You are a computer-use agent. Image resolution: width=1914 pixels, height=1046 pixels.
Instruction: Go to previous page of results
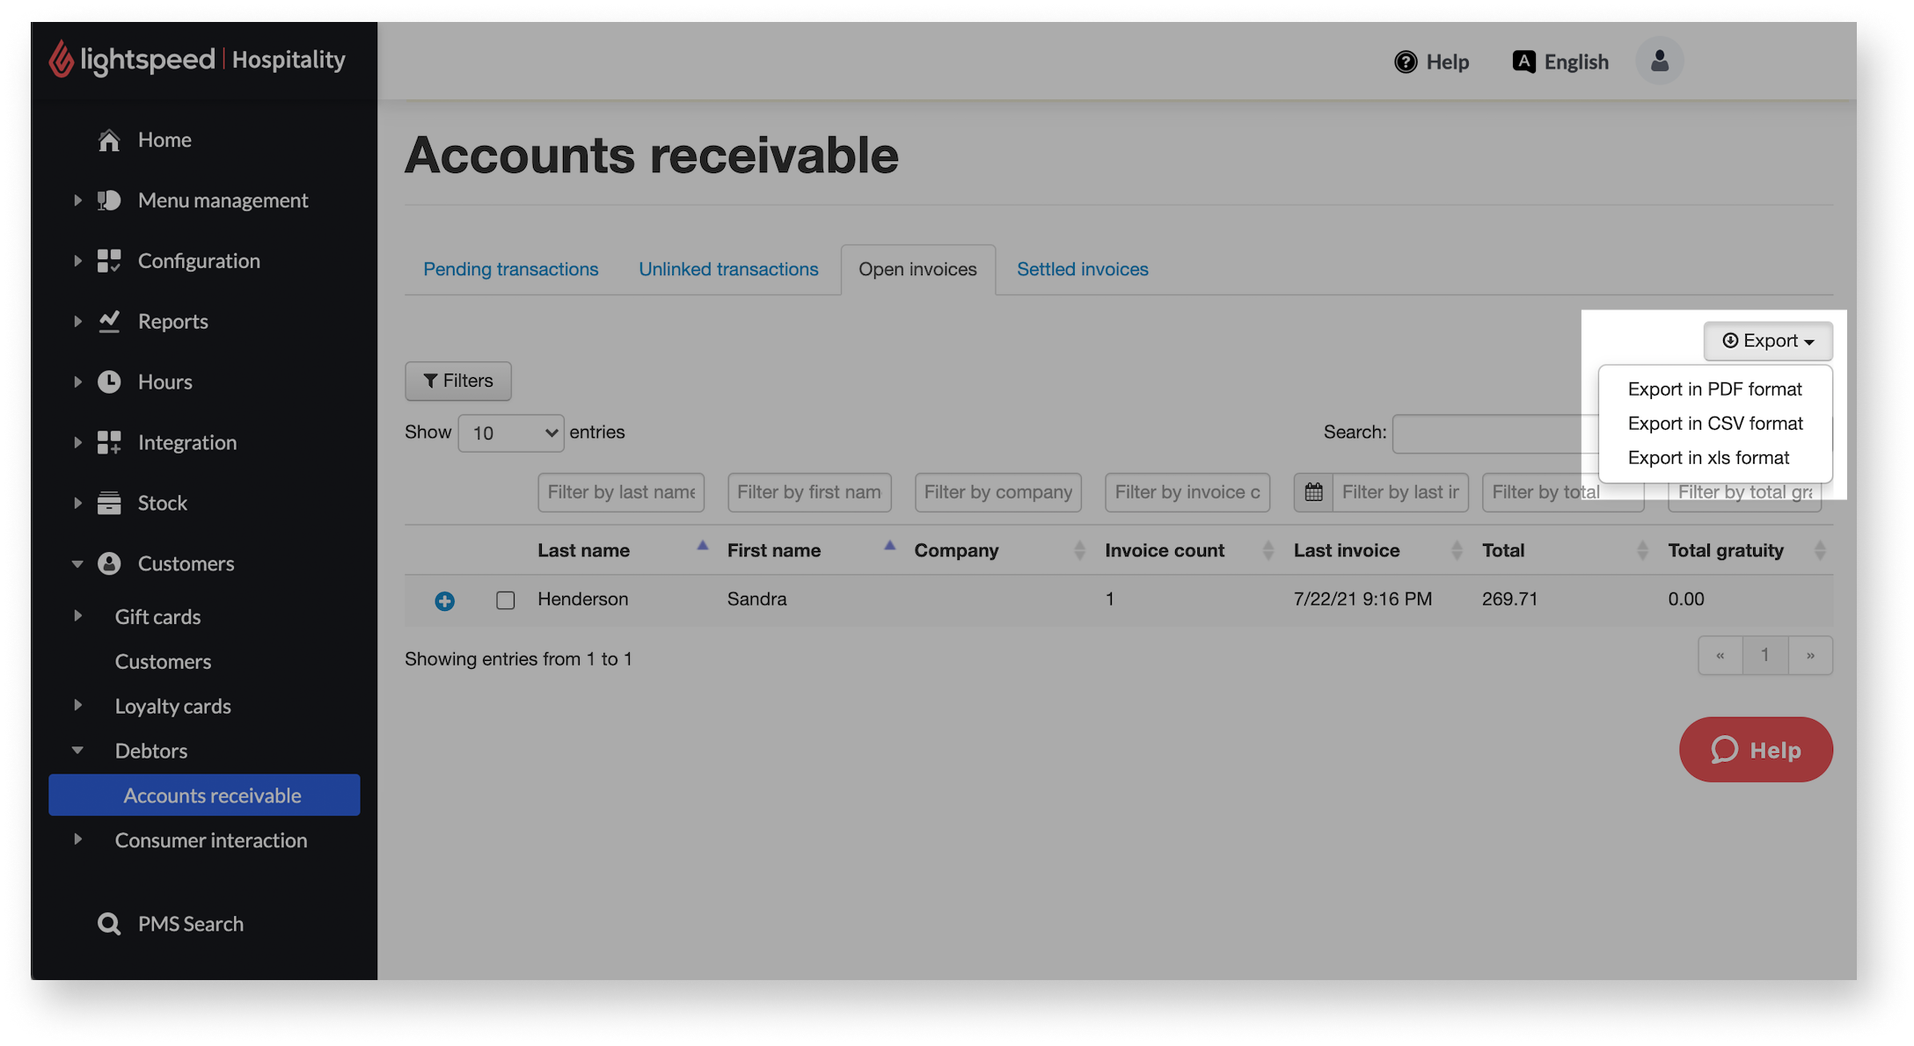point(1720,656)
